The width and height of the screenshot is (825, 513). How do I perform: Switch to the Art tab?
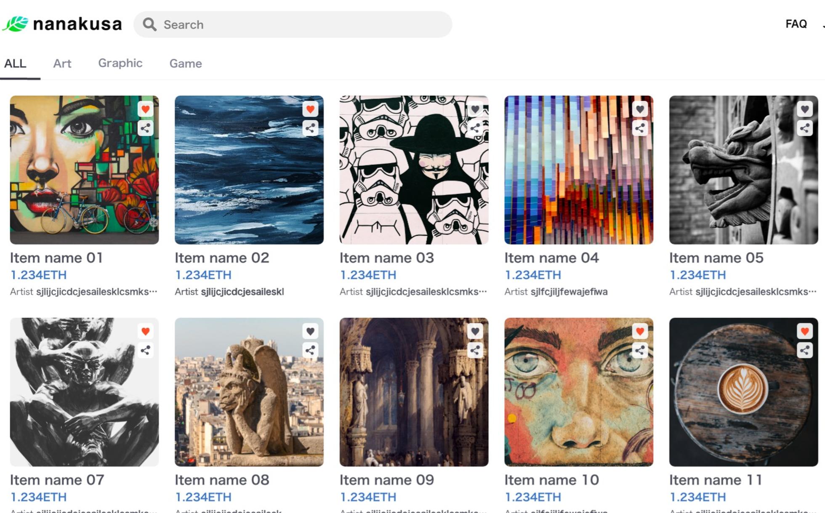pos(62,64)
